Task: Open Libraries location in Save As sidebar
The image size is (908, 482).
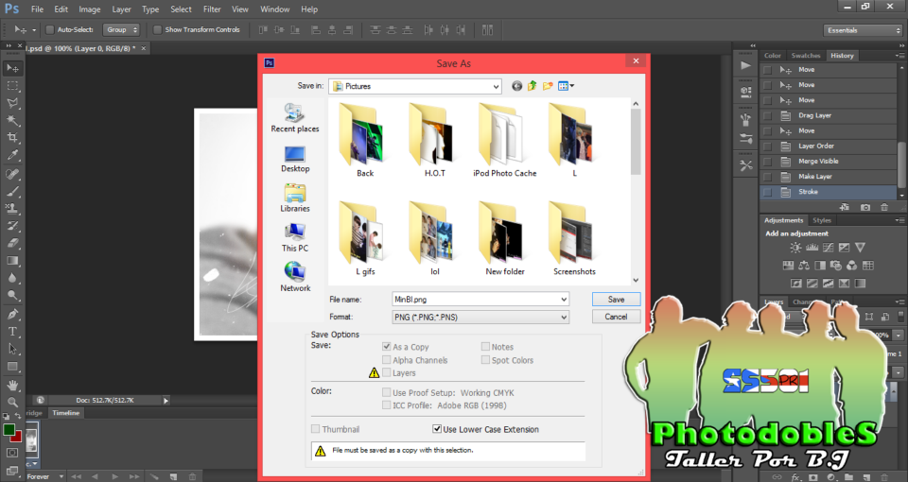Action: point(295,198)
